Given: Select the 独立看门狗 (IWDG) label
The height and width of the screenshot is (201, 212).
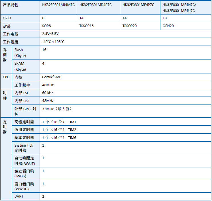Looking at the screenshot, I should 24,173.
